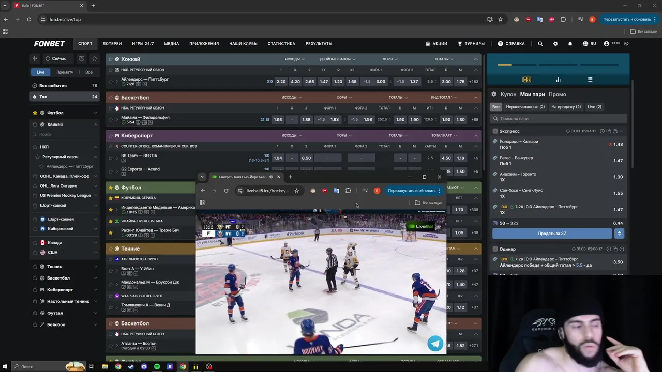The image size is (662, 372).
Task: Open Fonbet settings gear in header
Action: point(555,44)
